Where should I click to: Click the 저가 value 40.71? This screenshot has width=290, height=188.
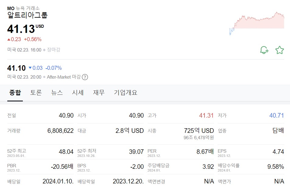click(277, 115)
